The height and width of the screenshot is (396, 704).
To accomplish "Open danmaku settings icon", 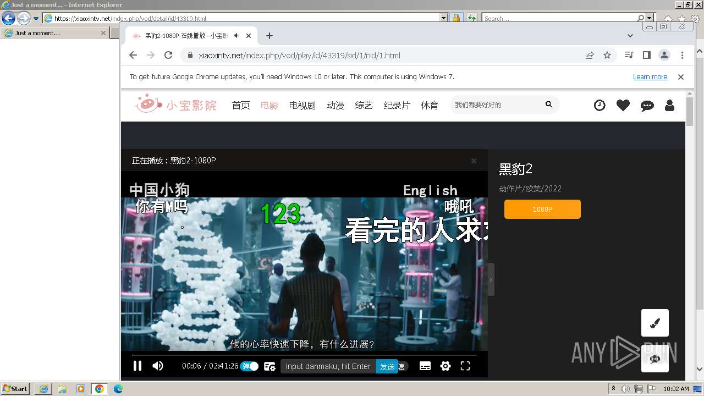I will click(269, 366).
